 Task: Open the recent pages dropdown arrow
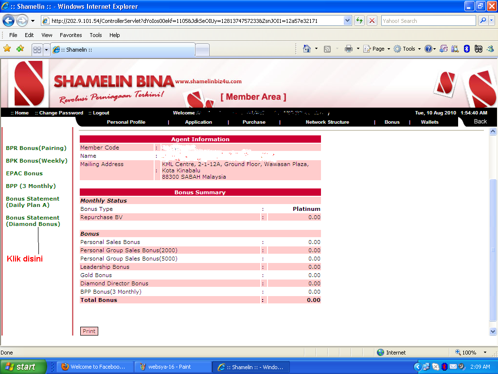pyautogui.click(x=33, y=21)
